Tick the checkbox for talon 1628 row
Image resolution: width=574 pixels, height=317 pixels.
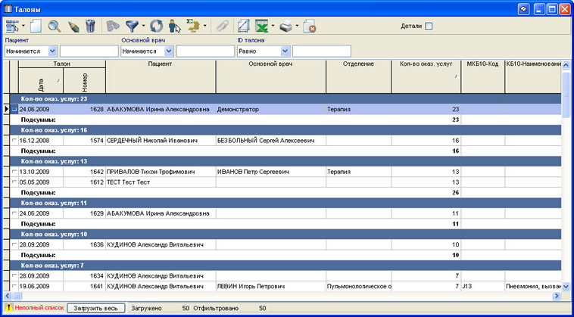pos(14,109)
